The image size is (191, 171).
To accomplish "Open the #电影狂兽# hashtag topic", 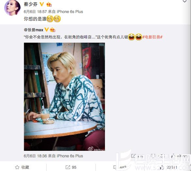I will (x=153, y=37).
